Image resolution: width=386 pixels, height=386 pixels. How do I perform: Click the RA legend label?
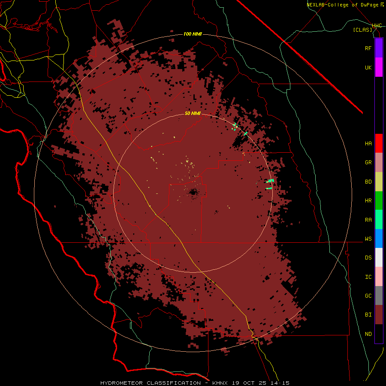click(368, 220)
